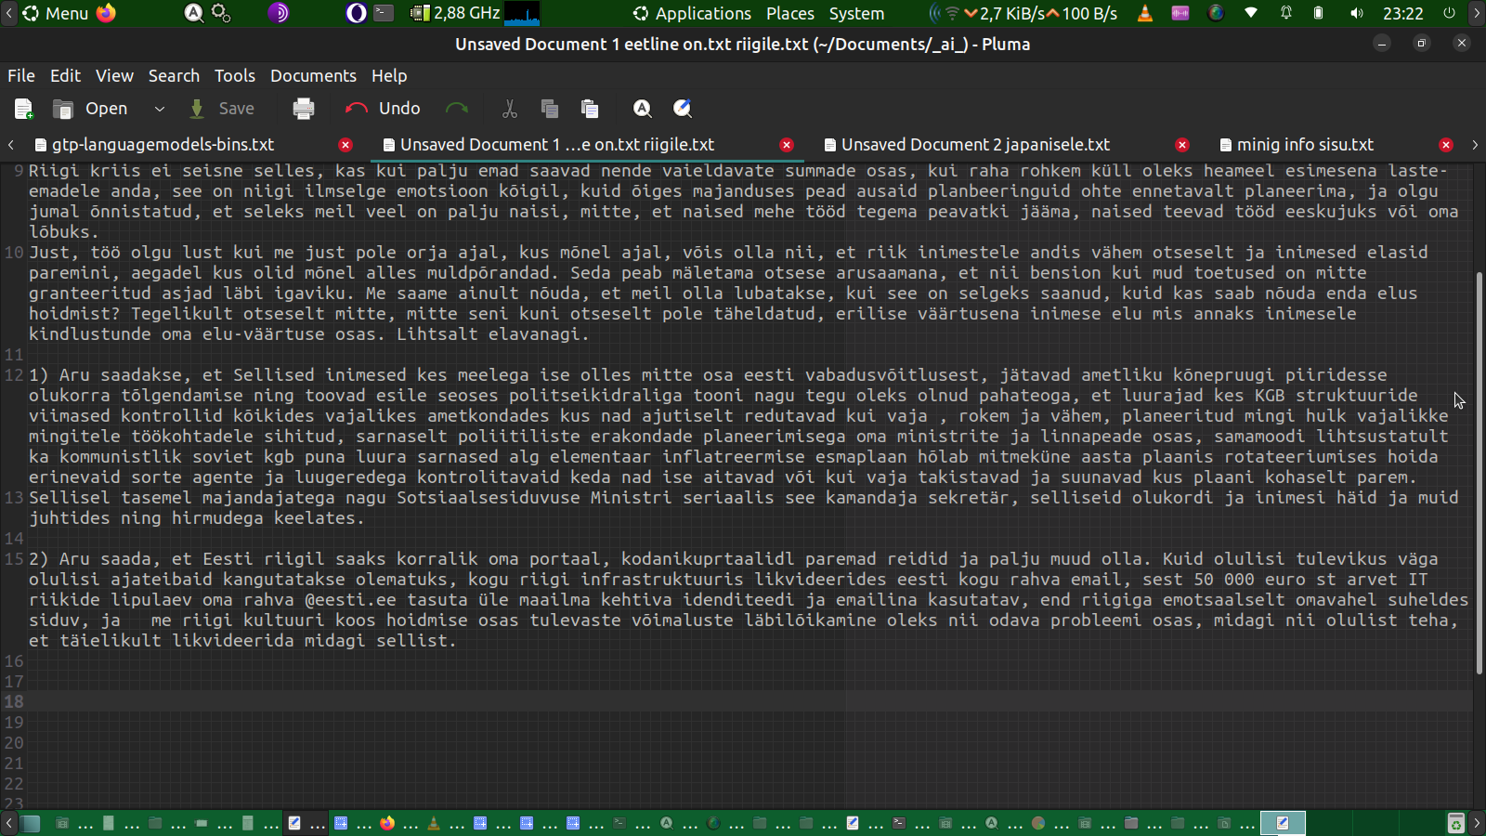Open the Trash icon in the bottom panel
This screenshot has height=836, width=1486.
[1455, 823]
